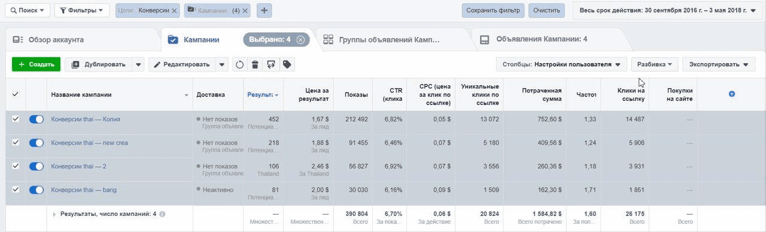Screen dimensions: 766x232
Task: Expand the Результаты, число кампаний row
Action: click(x=54, y=214)
